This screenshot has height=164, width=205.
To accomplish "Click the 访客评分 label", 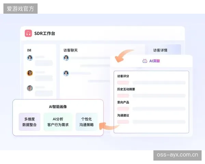I will (x=123, y=76).
